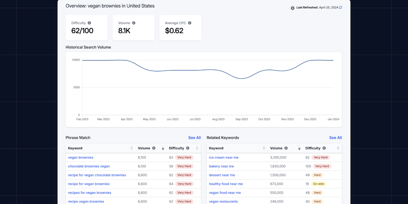Click the refresh icon beside Last Refreshed date

pos(340,8)
